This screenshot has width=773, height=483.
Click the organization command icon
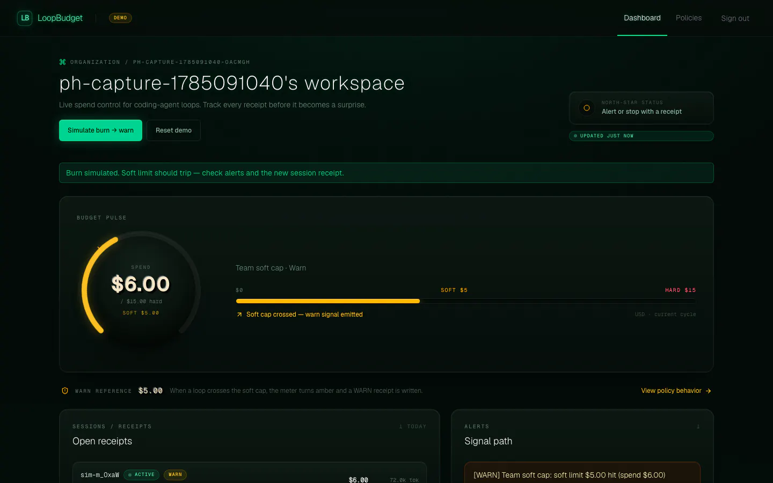point(62,62)
